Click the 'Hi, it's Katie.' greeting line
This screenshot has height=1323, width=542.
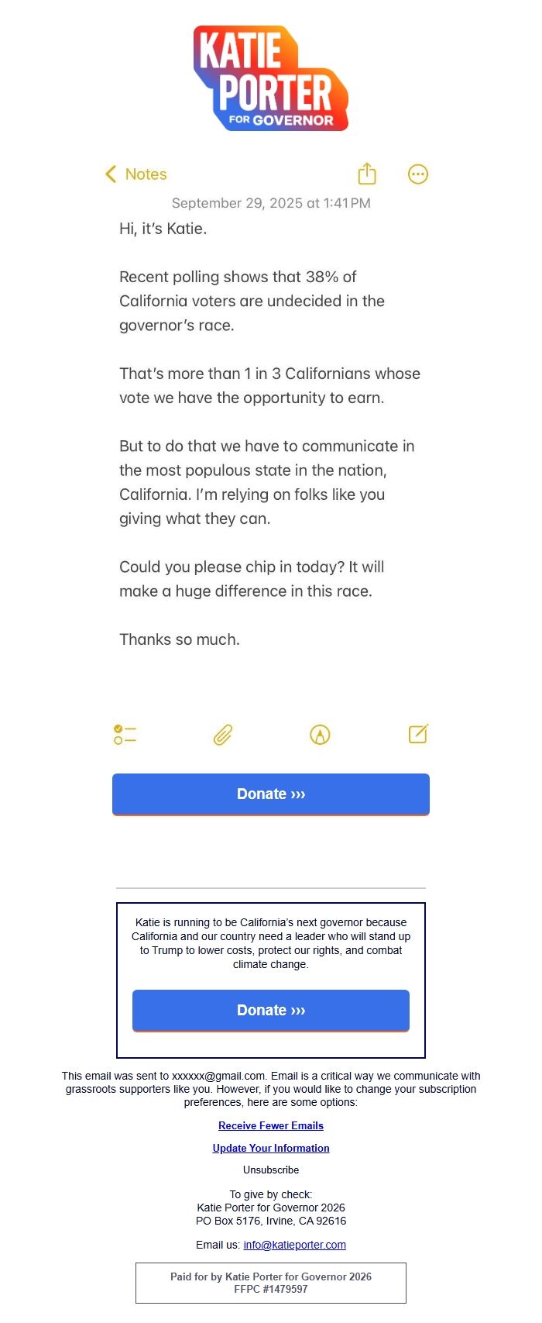[163, 229]
